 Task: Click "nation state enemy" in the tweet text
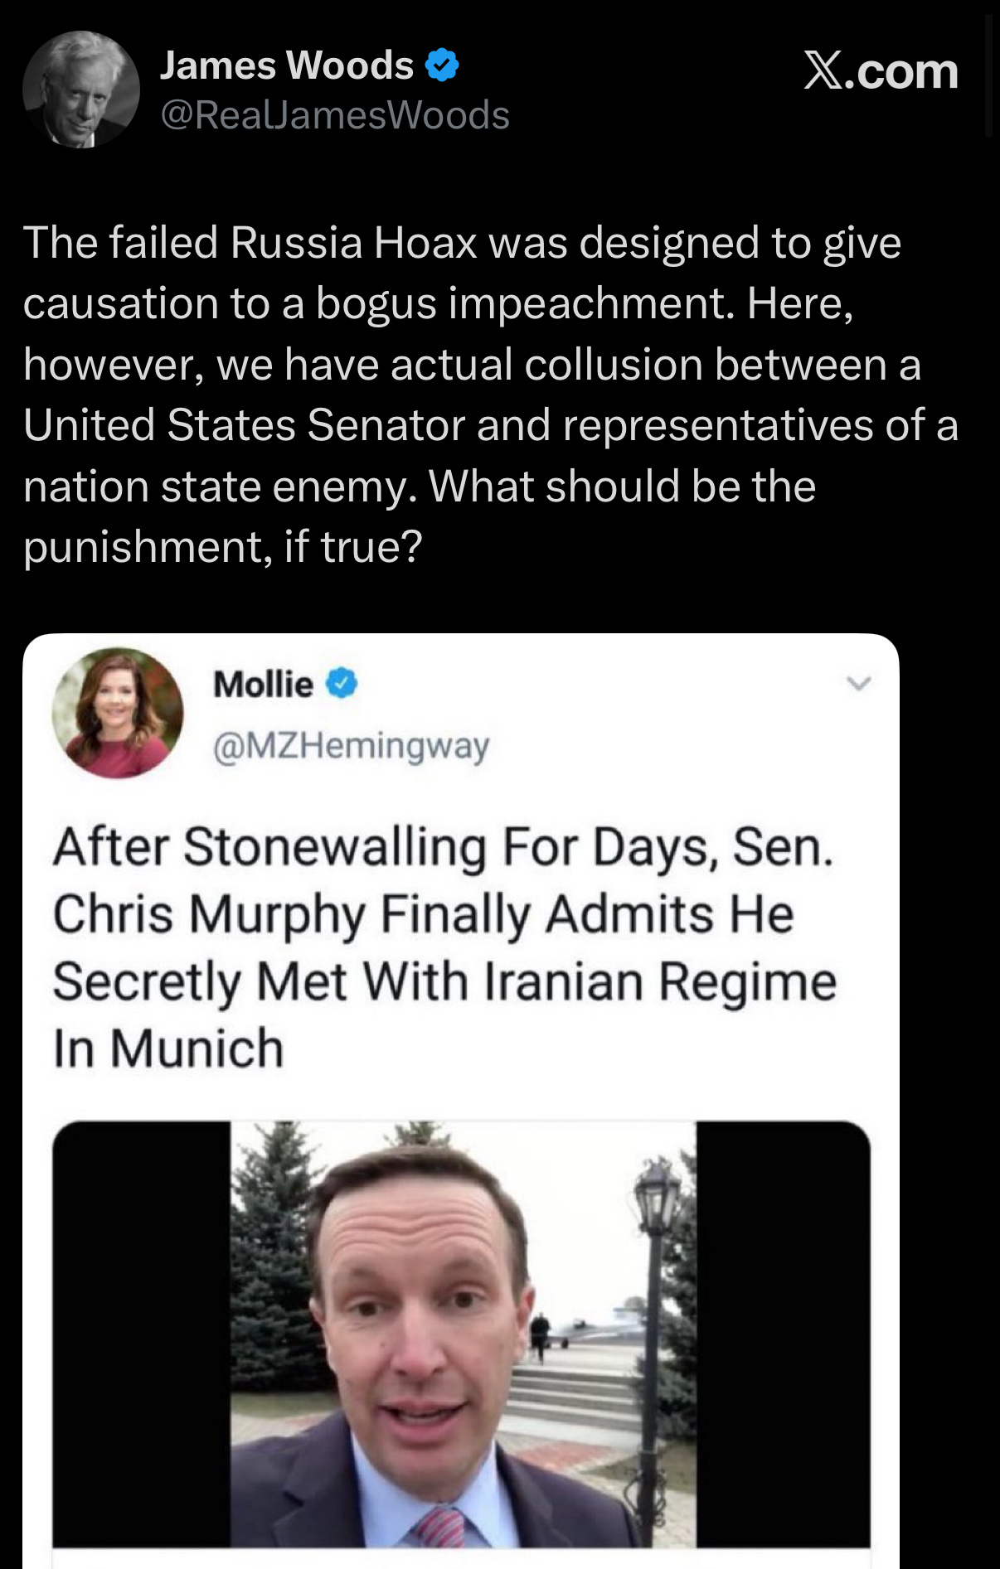point(219,487)
